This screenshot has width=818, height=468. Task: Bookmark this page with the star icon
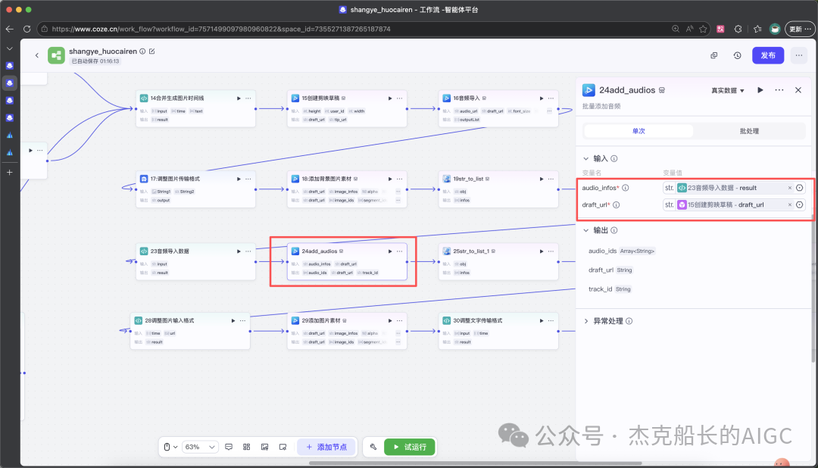click(x=703, y=30)
